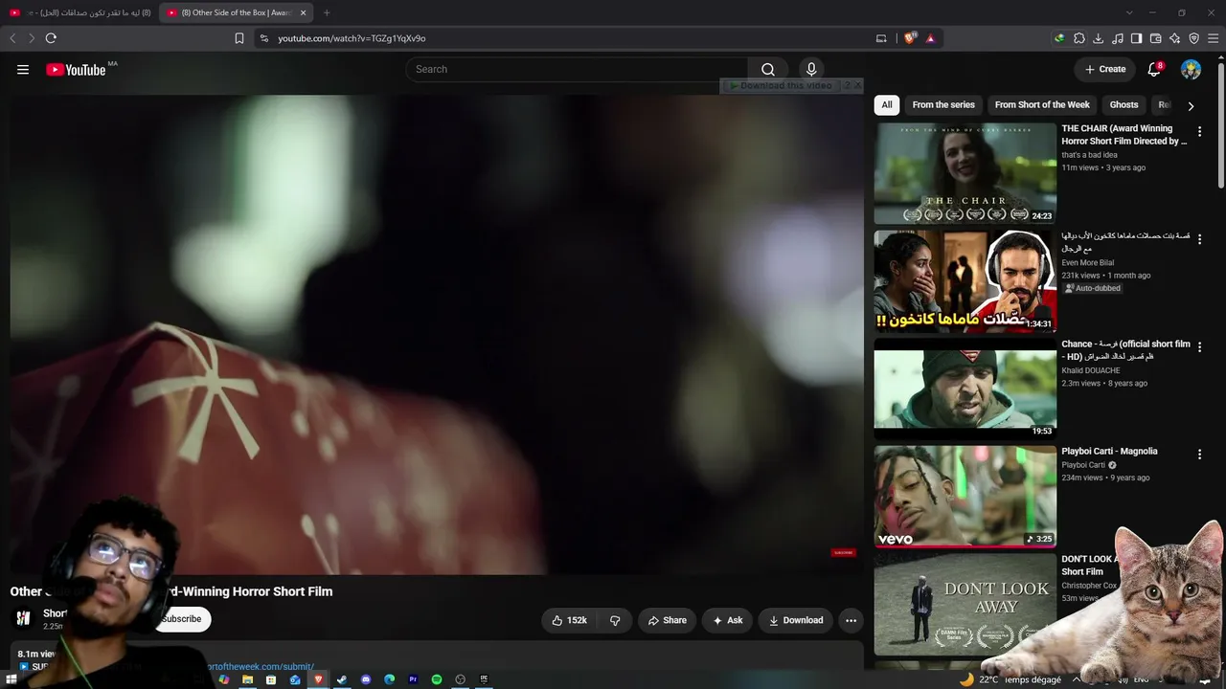Click the Ask button
Viewport: 1226px width, 689px height.
[727, 620]
